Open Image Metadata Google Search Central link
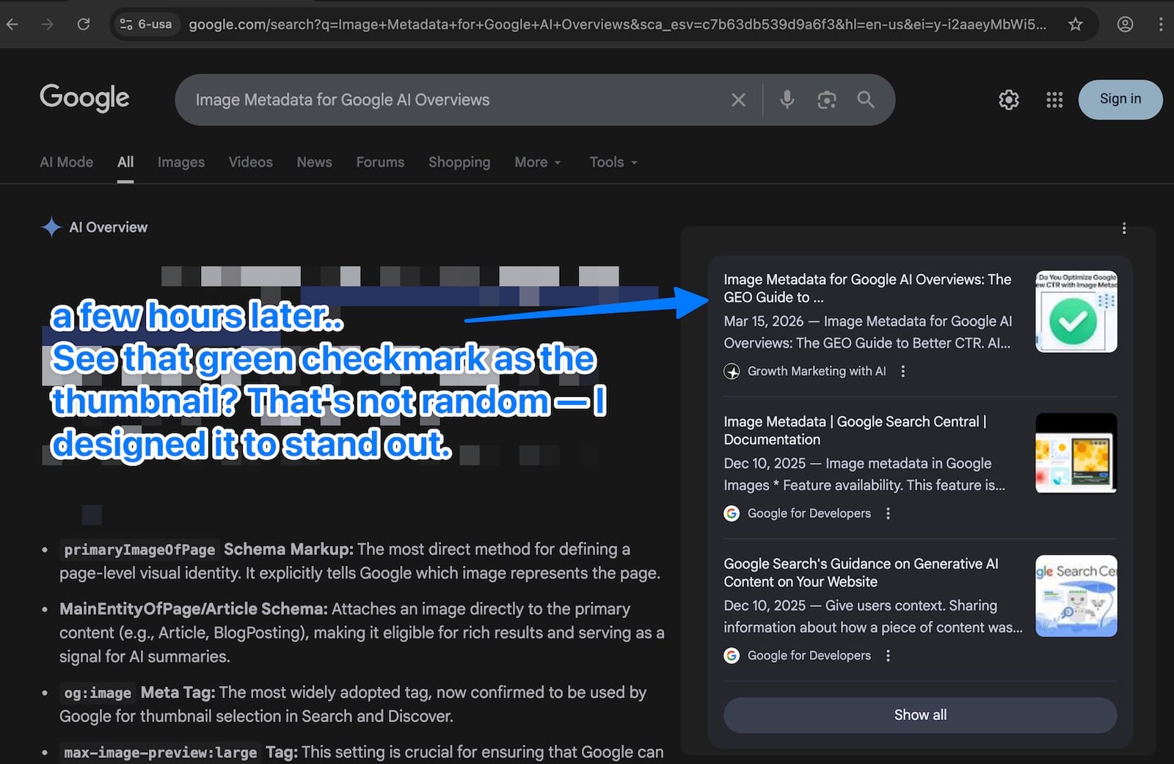Viewport: 1174px width, 764px height. tap(855, 430)
